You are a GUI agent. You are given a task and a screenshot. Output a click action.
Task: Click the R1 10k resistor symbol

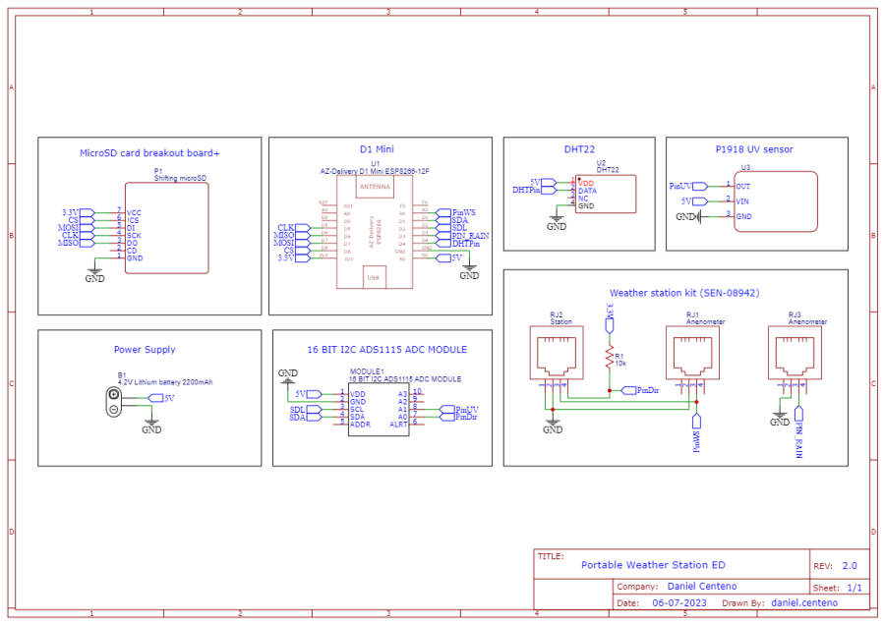610,354
